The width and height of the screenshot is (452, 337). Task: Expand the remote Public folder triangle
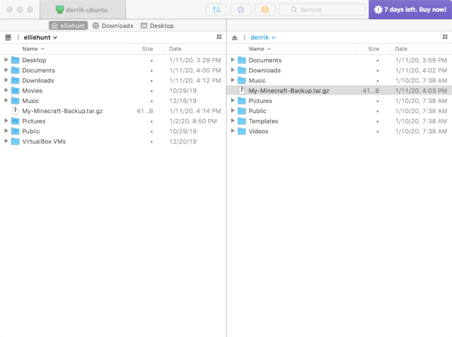(x=233, y=111)
